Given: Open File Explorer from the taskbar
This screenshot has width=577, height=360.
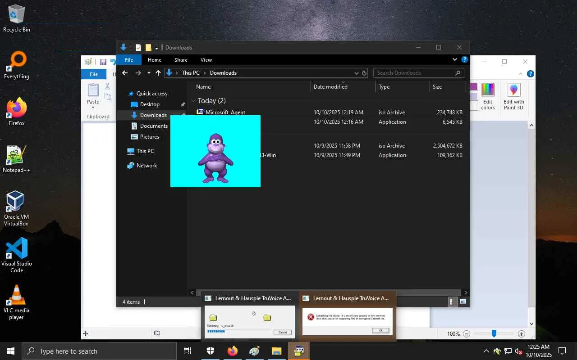Looking at the screenshot, I should click(277, 351).
